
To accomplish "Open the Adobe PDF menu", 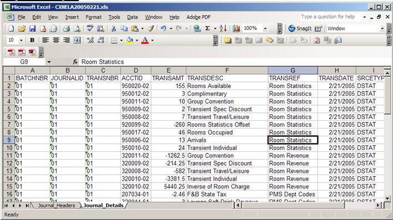I will (x=199, y=17).
